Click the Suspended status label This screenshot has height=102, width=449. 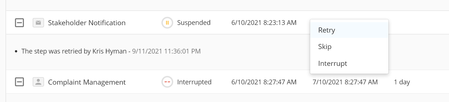click(x=194, y=23)
